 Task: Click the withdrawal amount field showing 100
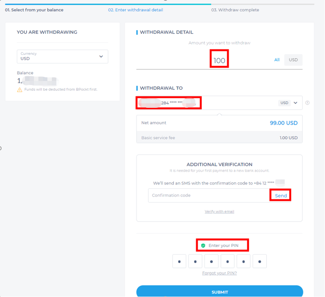tap(219, 61)
